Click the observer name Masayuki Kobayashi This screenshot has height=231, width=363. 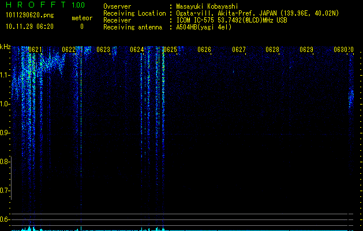(207, 6)
